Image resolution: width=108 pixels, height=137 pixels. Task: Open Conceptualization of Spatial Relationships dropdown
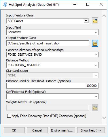coord(96,55)
